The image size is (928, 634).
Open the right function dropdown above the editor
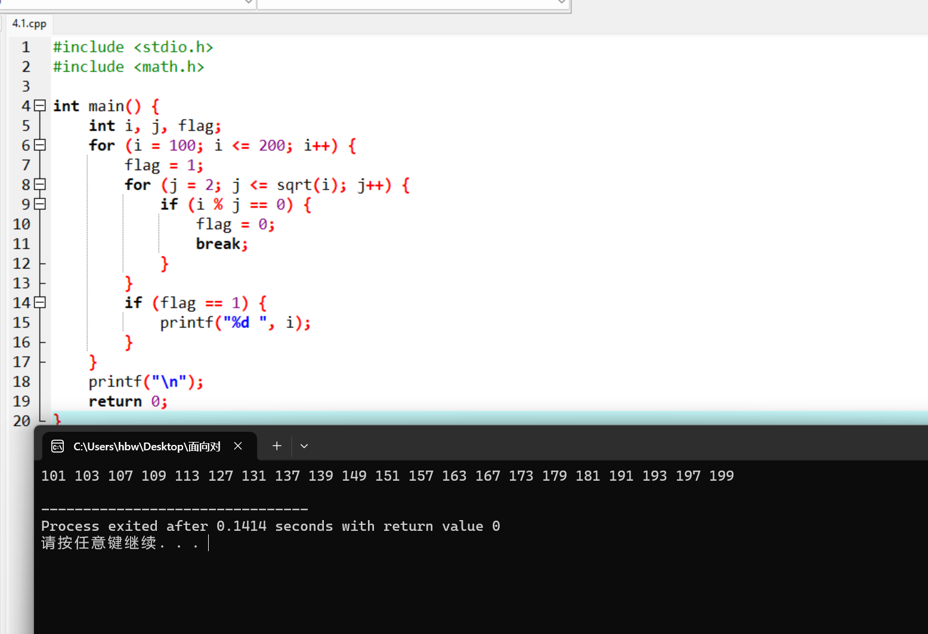(561, 2)
